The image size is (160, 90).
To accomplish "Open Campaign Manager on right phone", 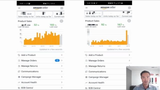I will [105, 77].
